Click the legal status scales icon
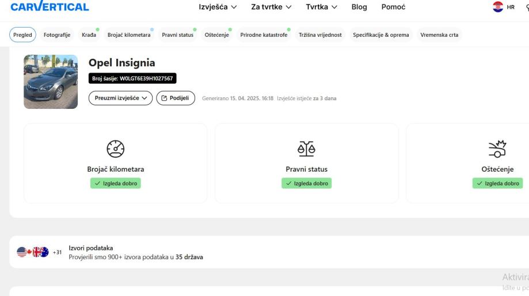The image size is (529, 296). (x=306, y=149)
